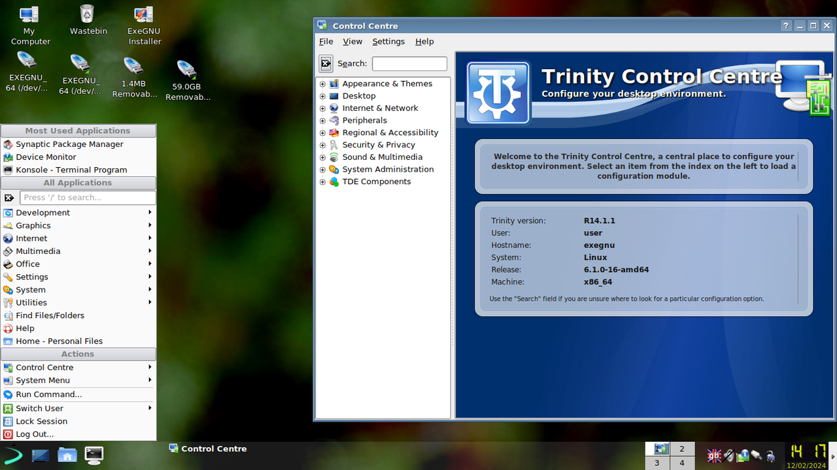Launch the ExeGNU Installer desktop icon
837x470 pixels.
pyautogui.click(x=144, y=25)
